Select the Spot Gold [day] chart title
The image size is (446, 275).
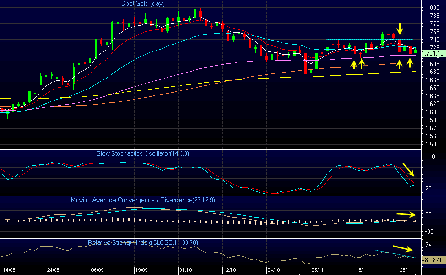point(143,4)
